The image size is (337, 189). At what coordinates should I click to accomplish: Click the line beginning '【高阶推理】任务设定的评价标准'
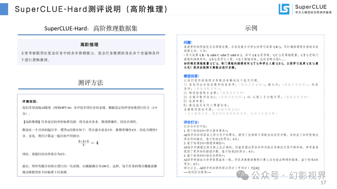80,122
